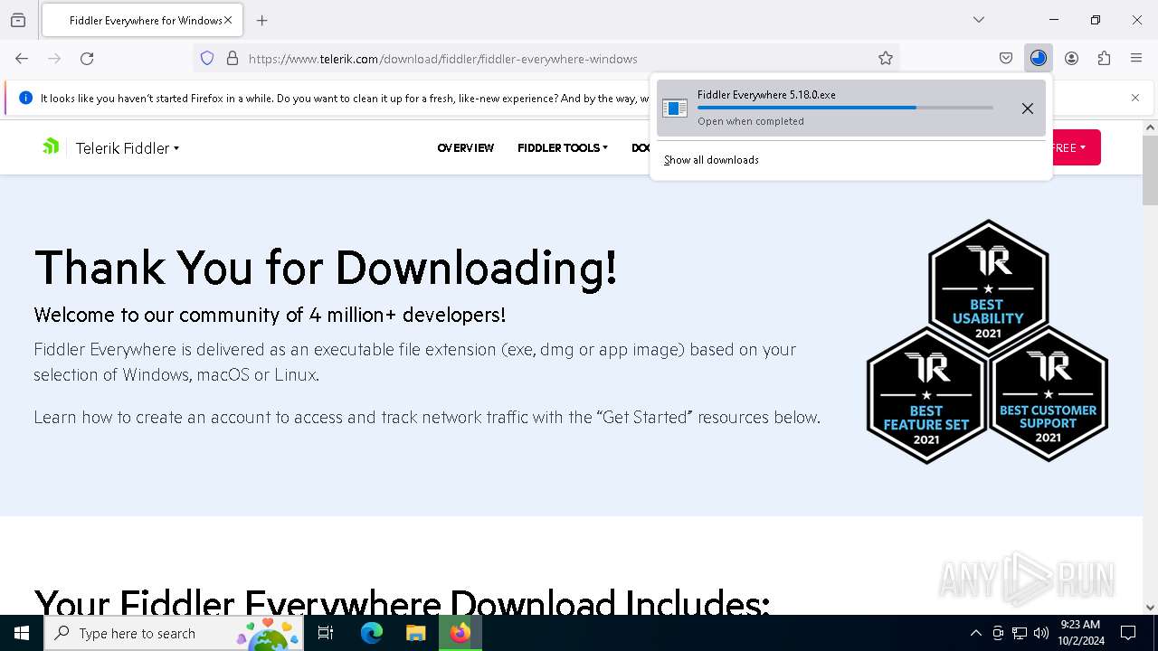
Task: Expand the FIDDLER TOOLS menu
Action: tap(563, 147)
